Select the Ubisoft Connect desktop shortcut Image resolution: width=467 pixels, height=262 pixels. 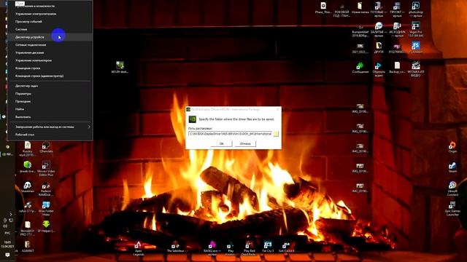point(452,188)
